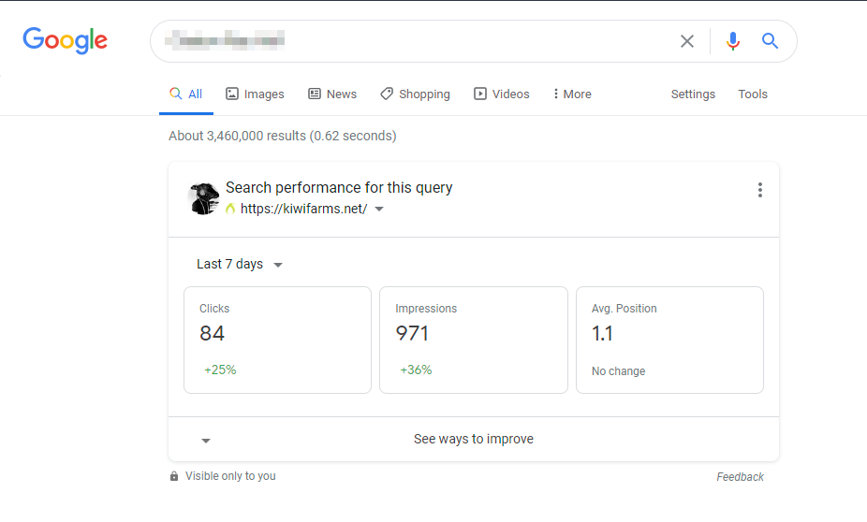The height and width of the screenshot is (522, 867).
Task: Focus the Google search input field
Action: (x=415, y=41)
